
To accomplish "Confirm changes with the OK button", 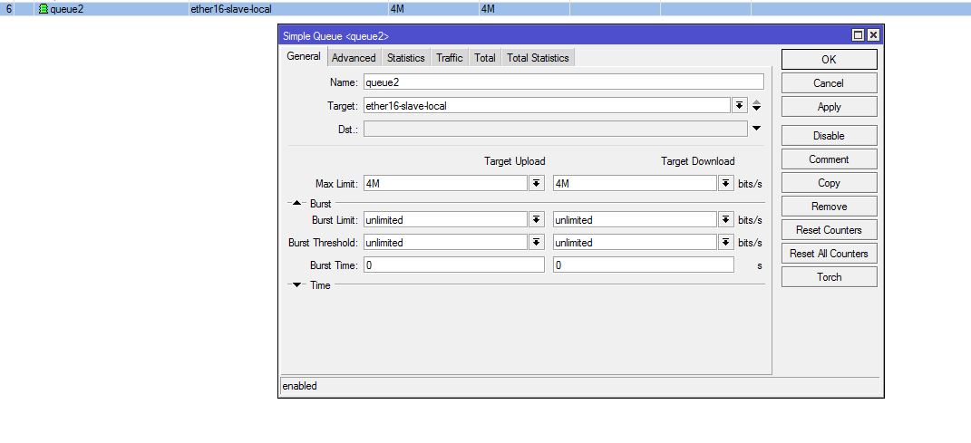I will point(830,60).
